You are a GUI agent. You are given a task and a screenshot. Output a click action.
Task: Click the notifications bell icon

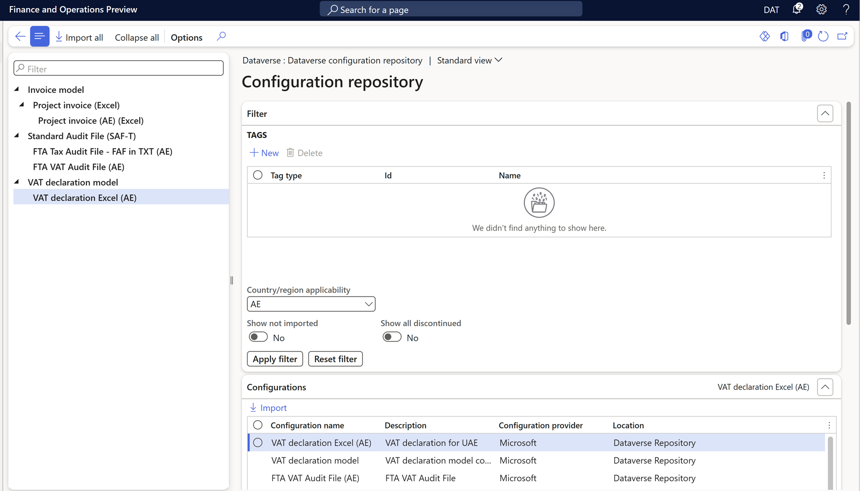797,9
